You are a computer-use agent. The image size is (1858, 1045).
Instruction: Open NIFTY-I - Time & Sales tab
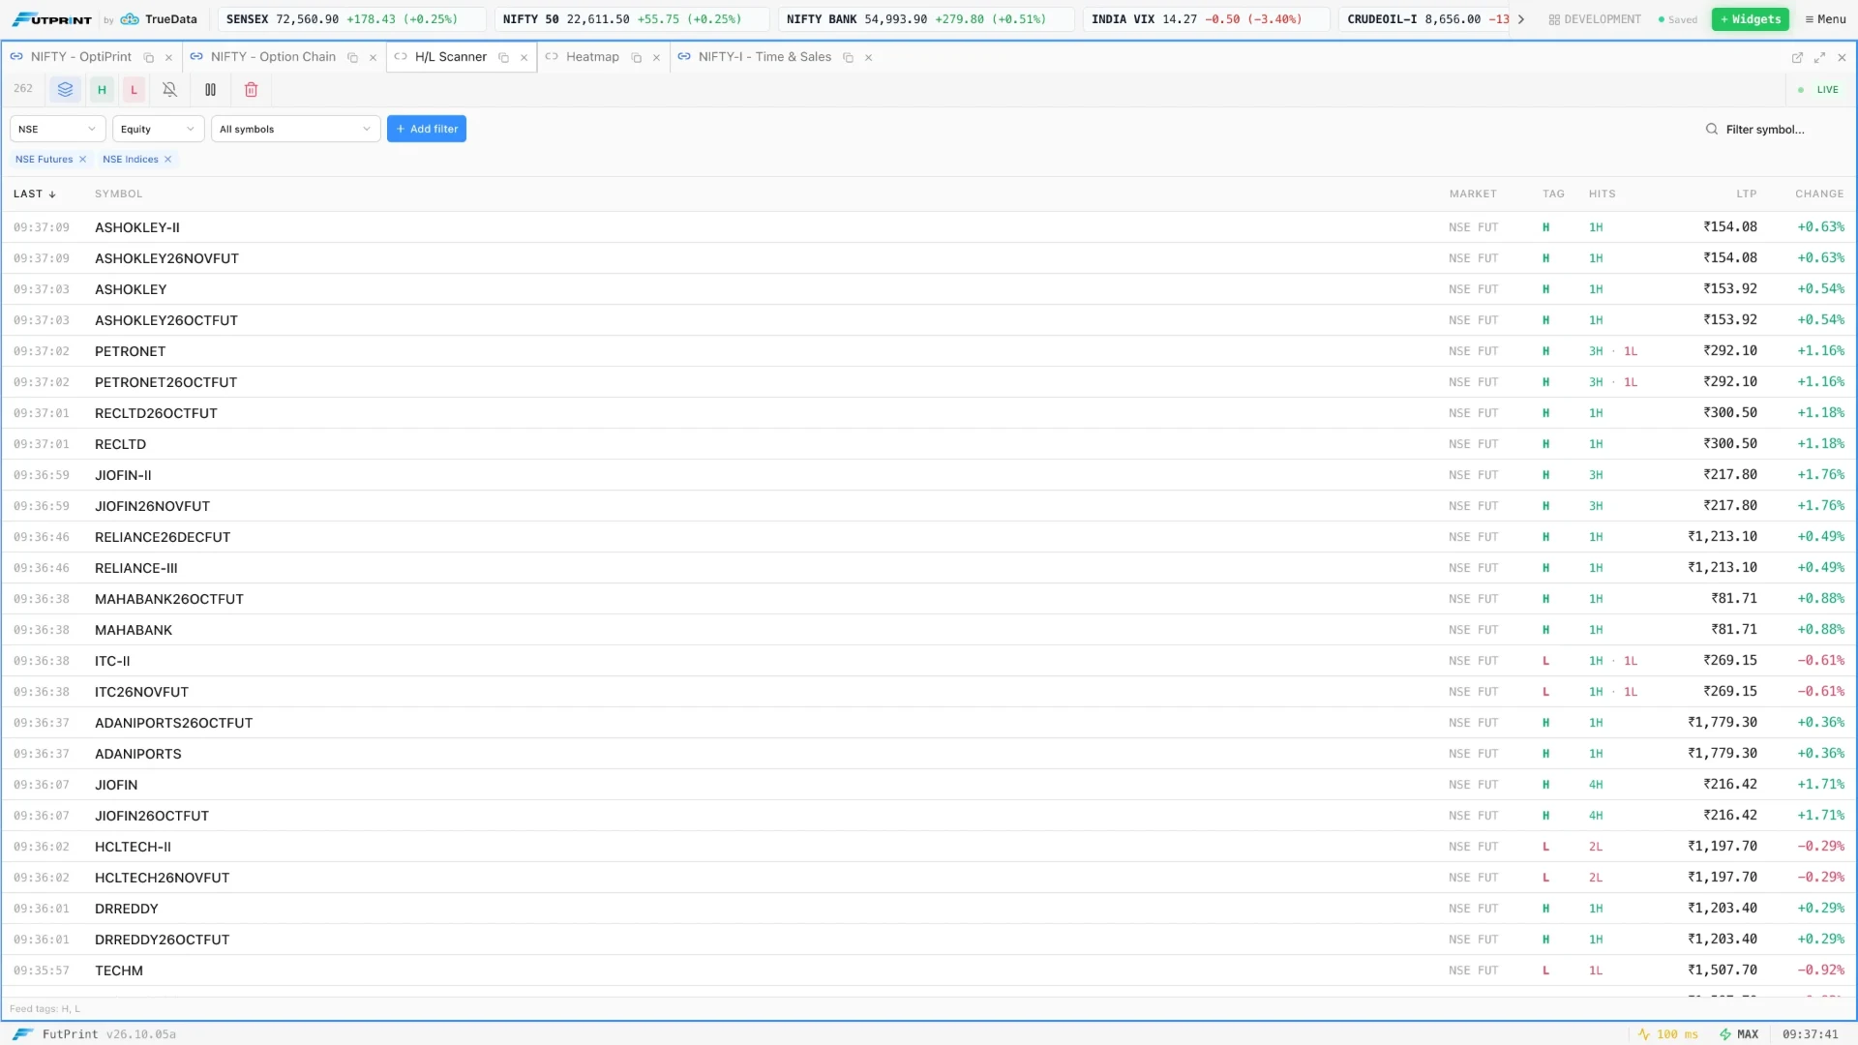pos(764,57)
